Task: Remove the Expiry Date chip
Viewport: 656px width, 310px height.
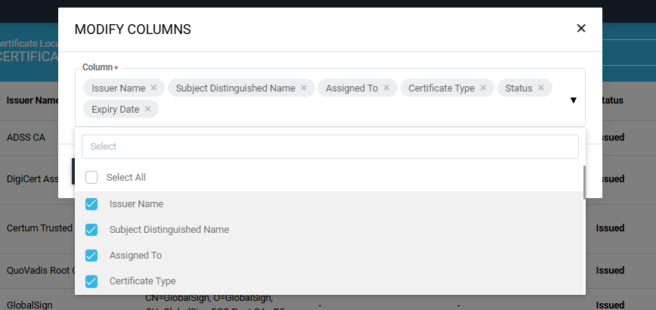Action: [x=147, y=109]
